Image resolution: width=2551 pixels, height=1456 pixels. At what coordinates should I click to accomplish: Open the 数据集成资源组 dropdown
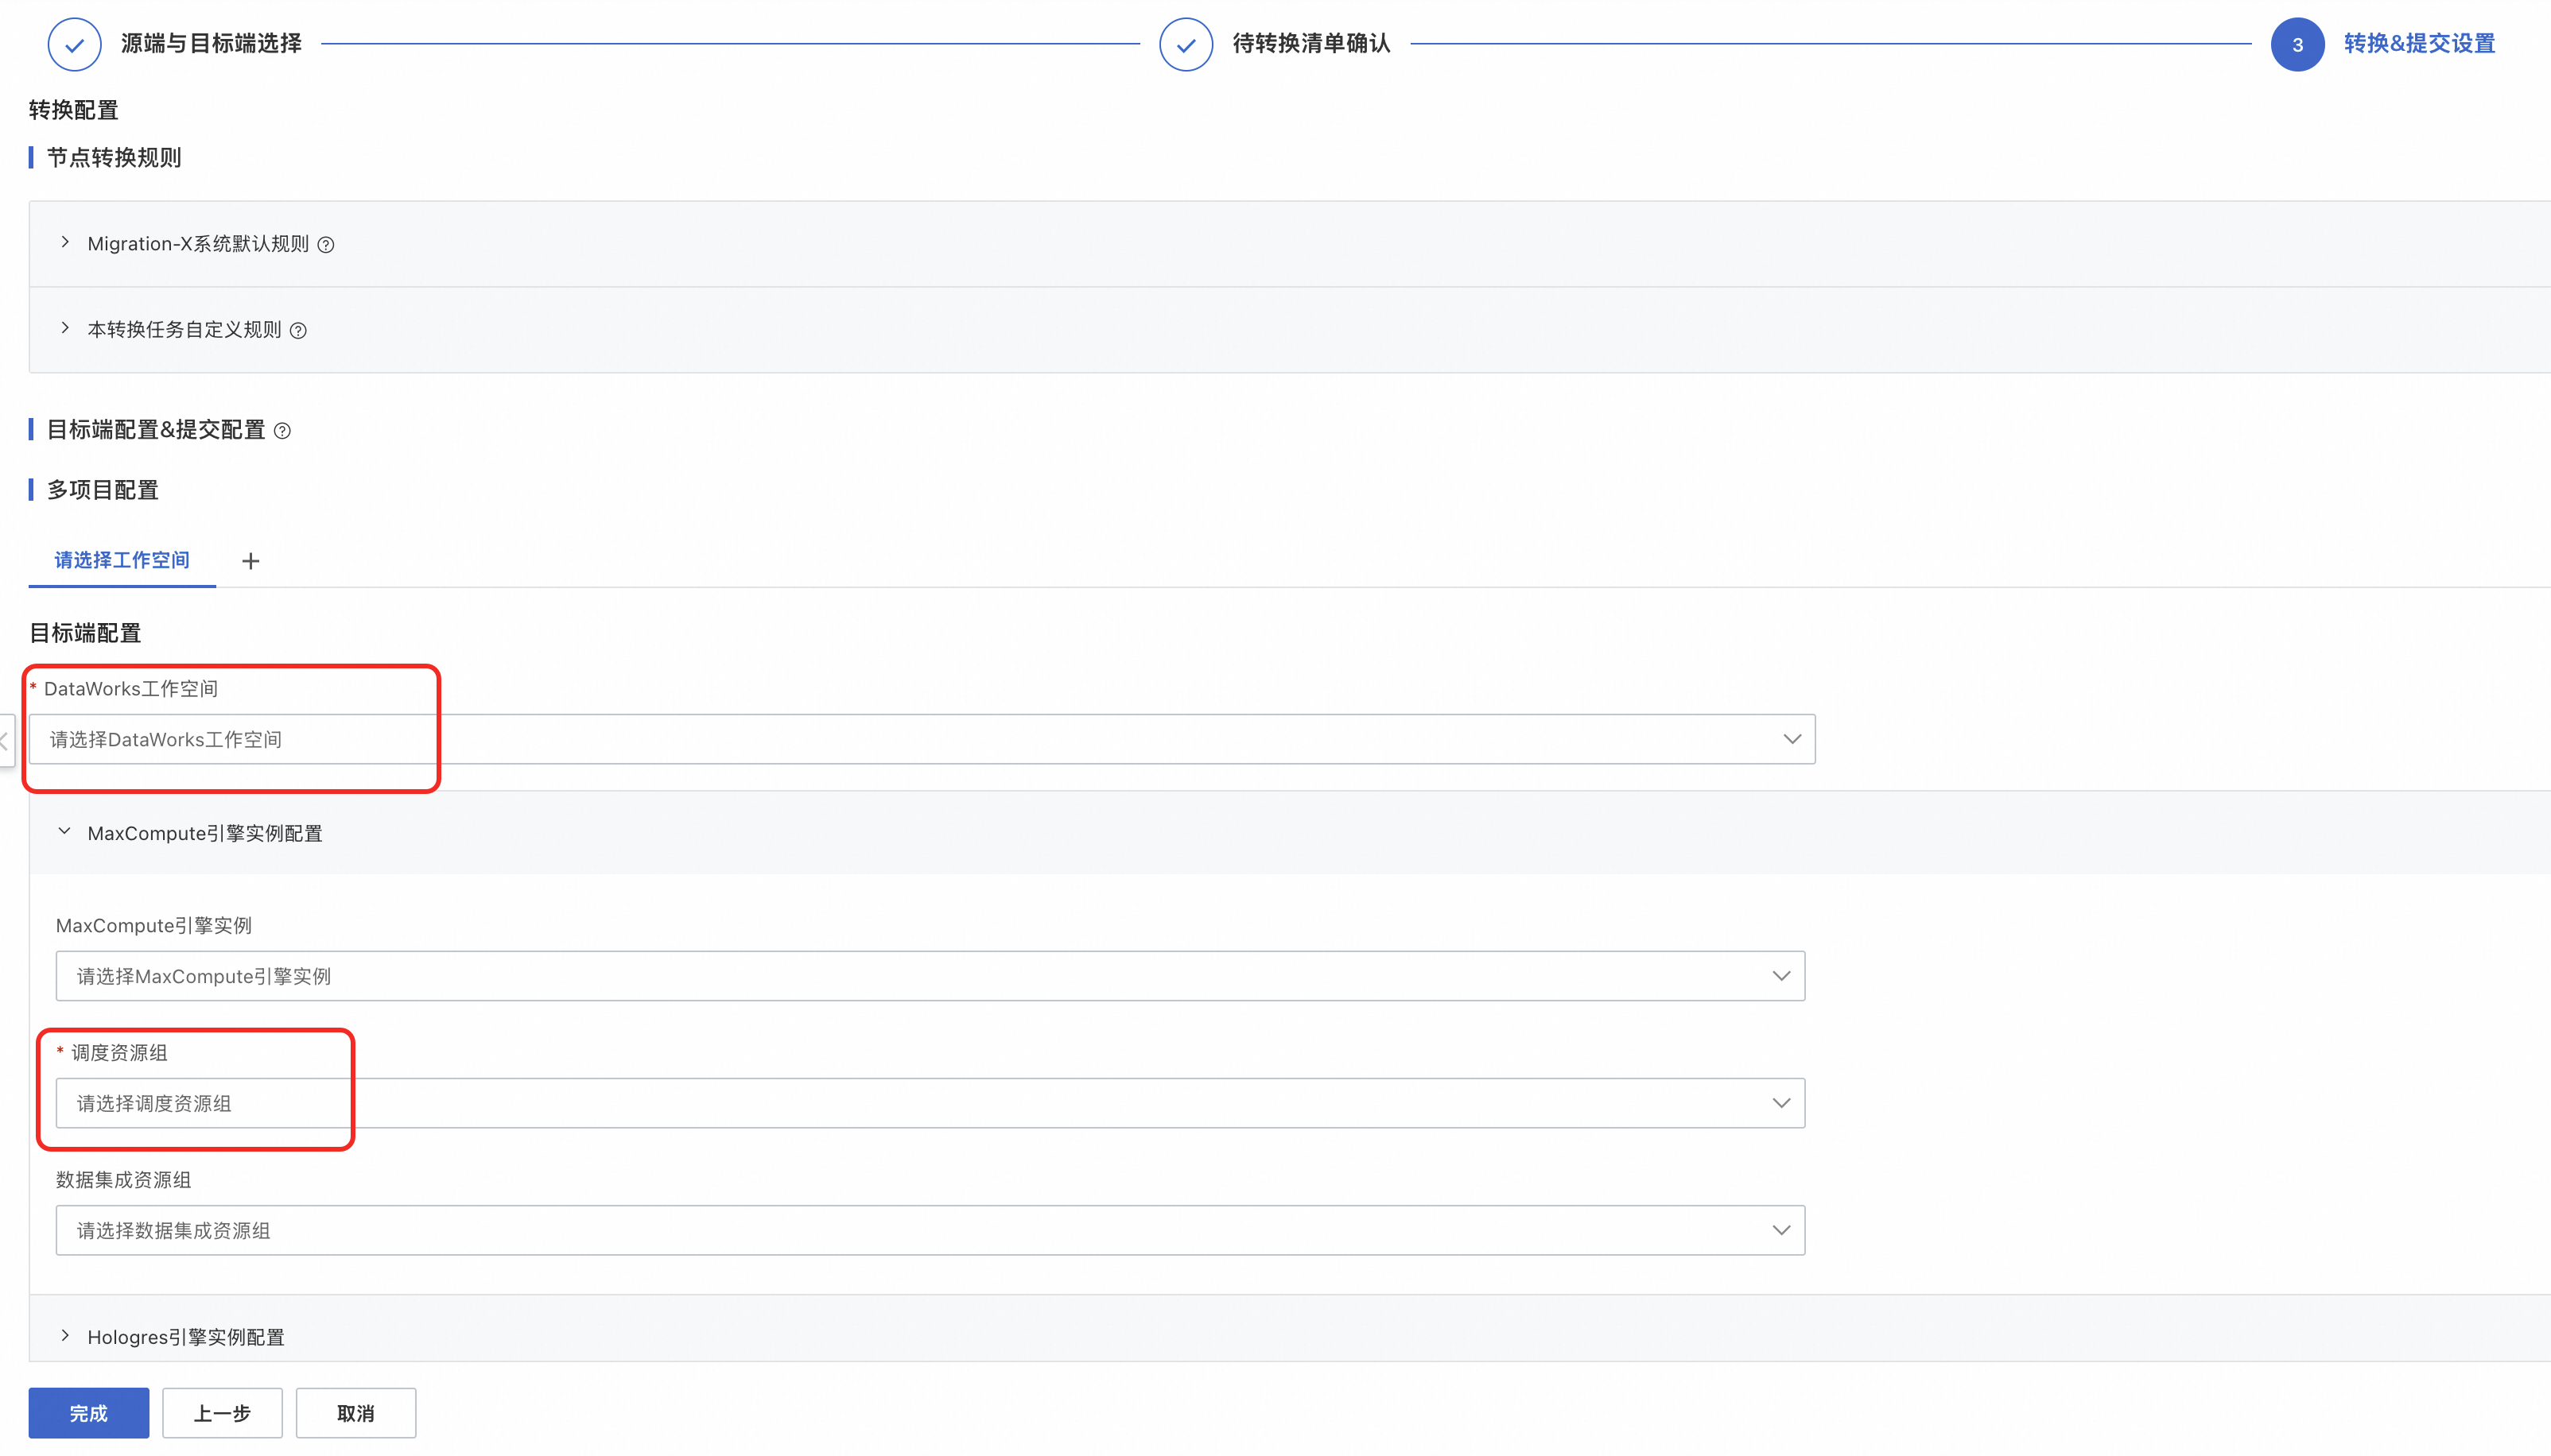pos(930,1230)
